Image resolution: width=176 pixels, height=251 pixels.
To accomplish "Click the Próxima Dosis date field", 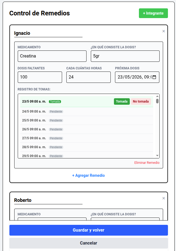I will (137, 77).
